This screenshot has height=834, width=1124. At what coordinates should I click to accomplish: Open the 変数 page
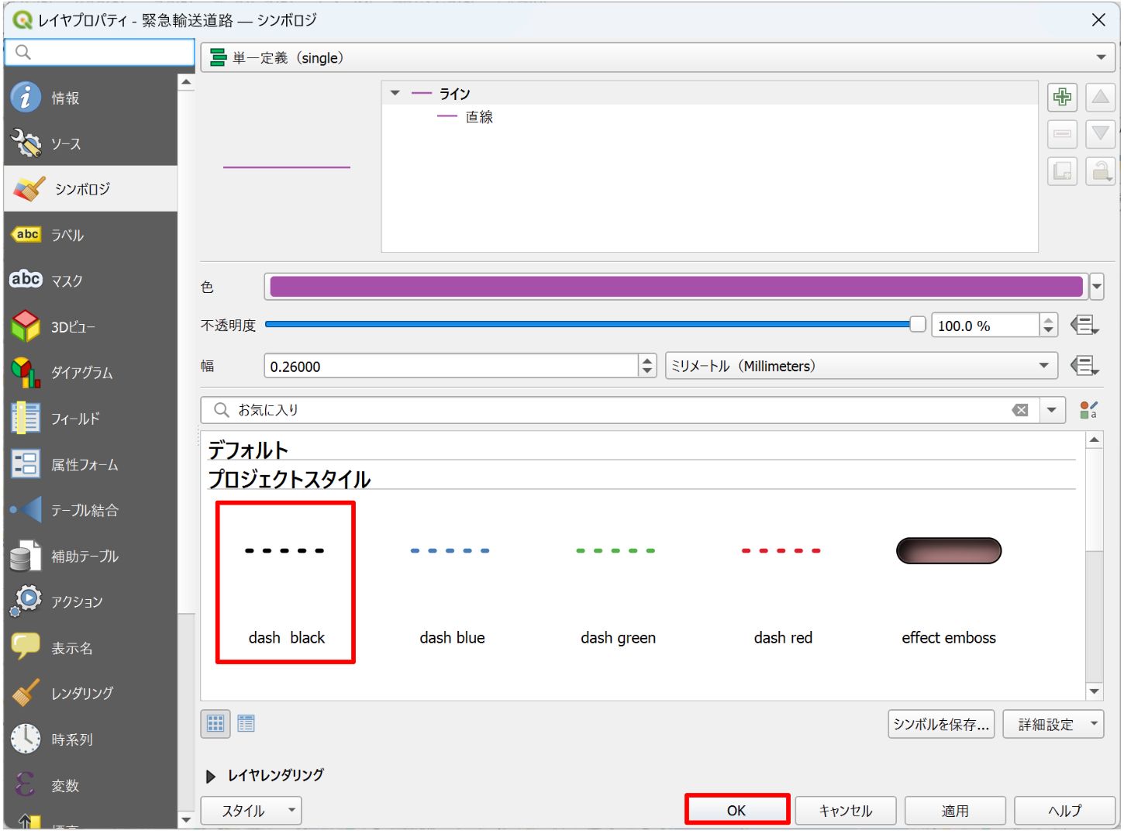coord(91,785)
